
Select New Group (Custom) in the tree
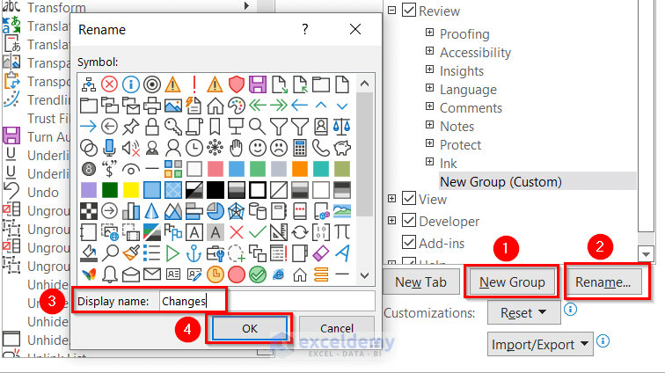(501, 181)
